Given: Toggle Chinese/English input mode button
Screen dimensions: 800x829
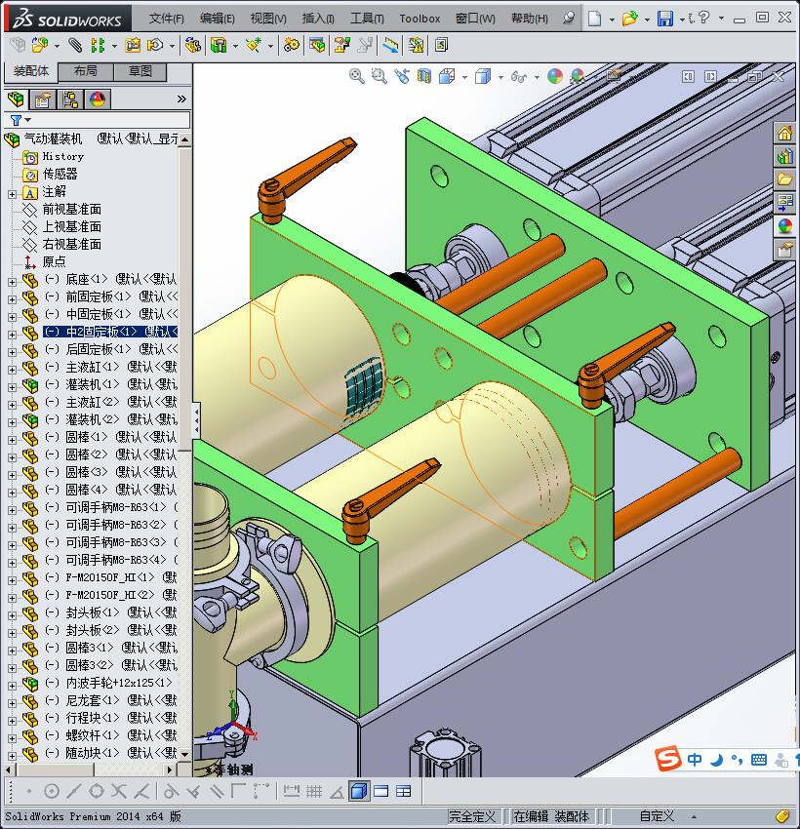Looking at the screenshot, I should [x=695, y=760].
